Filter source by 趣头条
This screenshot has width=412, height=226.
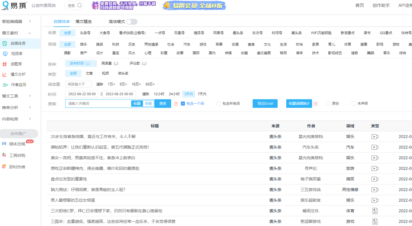click(238, 33)
